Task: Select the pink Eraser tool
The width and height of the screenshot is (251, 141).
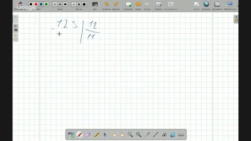Action: pos(88,135)
